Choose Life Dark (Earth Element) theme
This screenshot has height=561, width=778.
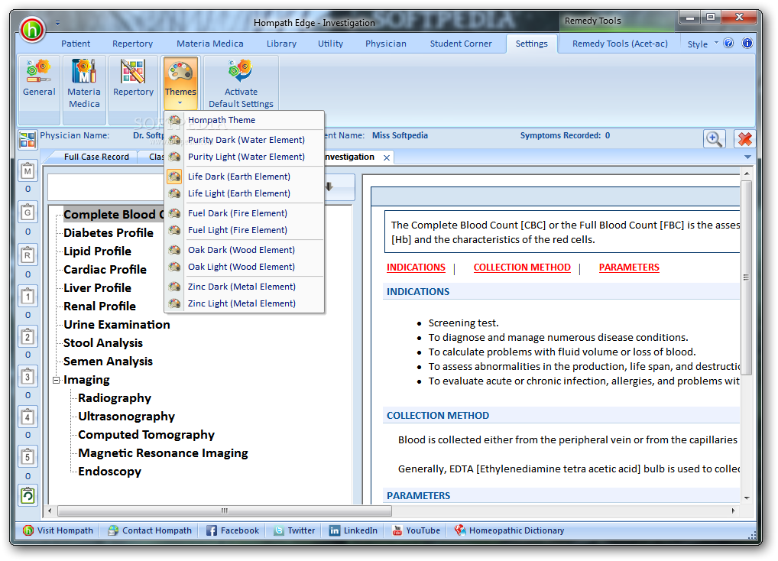(244, 177)
